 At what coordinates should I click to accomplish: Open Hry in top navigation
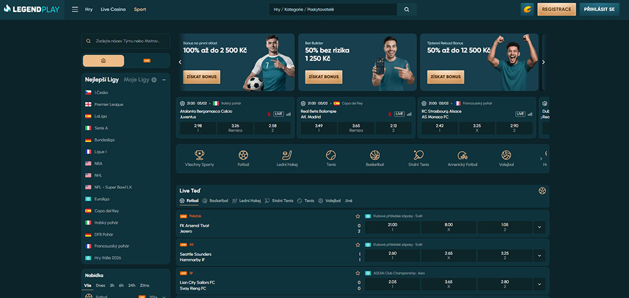pos(89,9)
